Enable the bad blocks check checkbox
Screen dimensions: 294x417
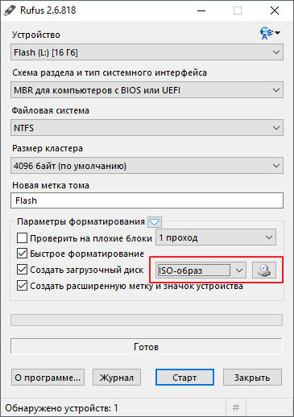[x=22, y=238]
